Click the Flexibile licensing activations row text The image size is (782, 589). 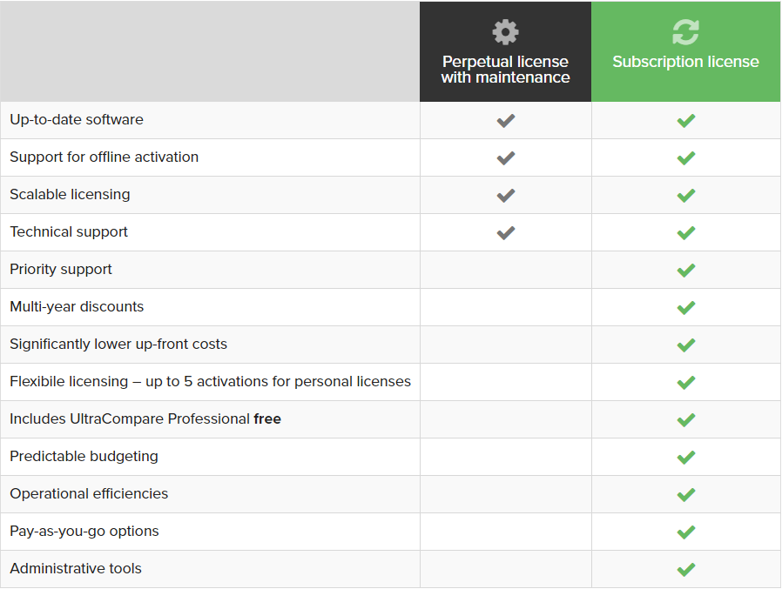[210, 382]
